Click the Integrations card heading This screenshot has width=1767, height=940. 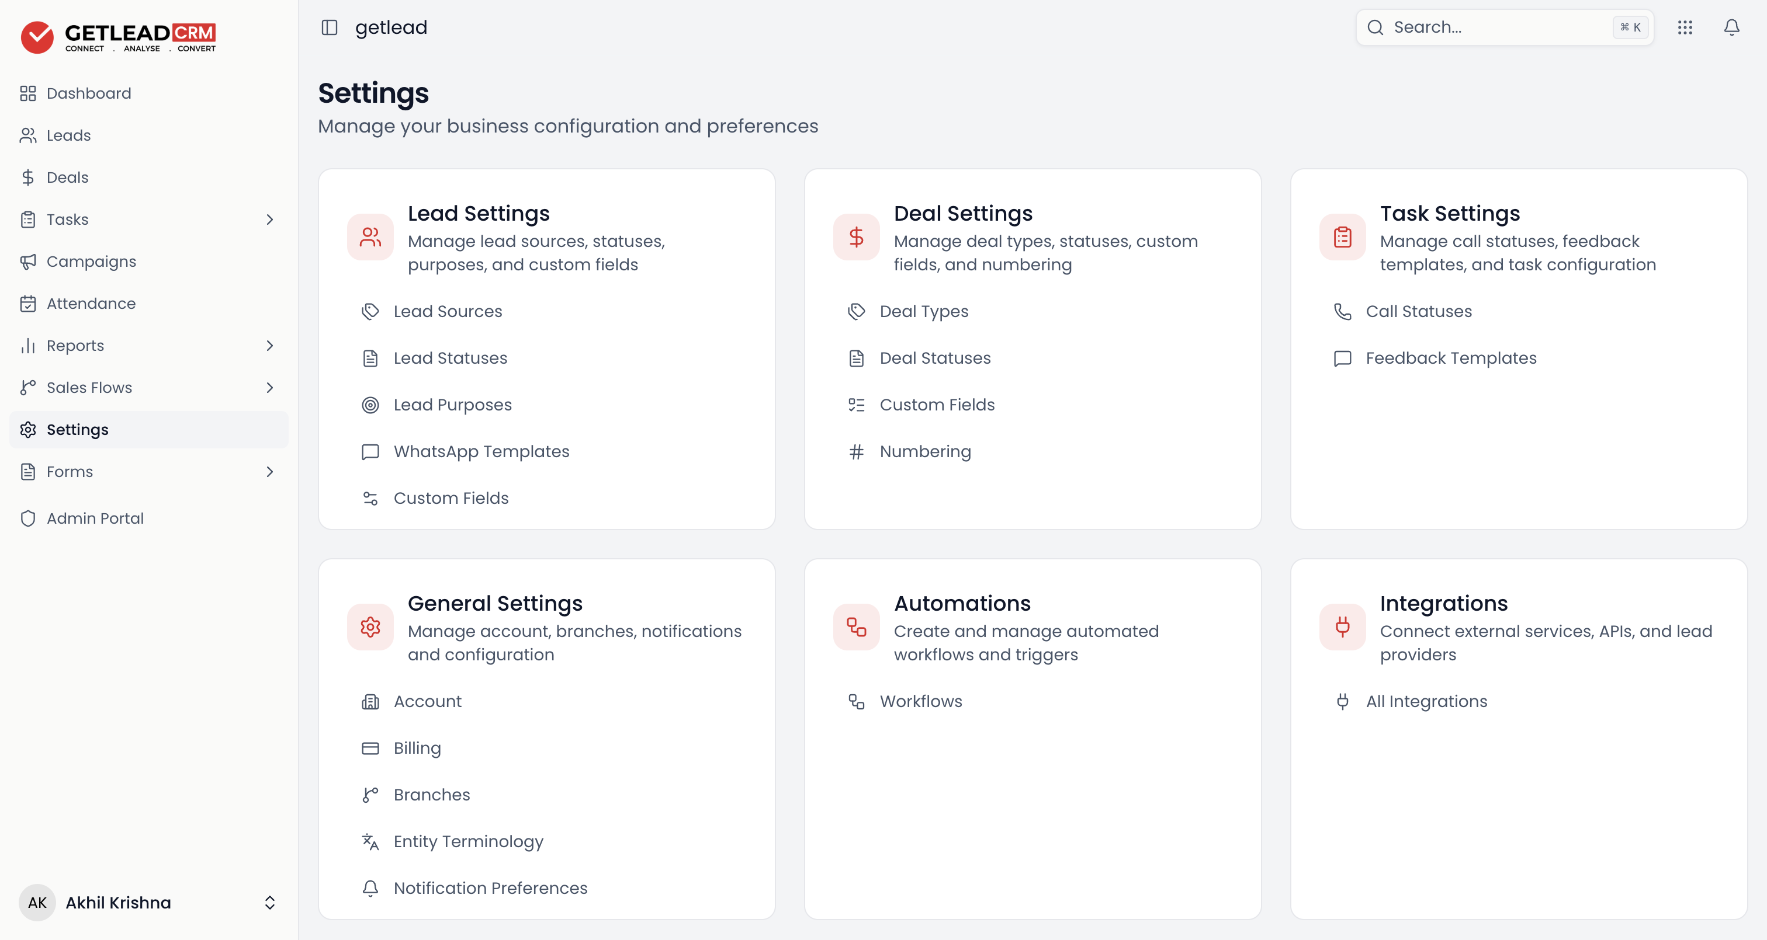pyautogui.click(x=1444, y=603)
